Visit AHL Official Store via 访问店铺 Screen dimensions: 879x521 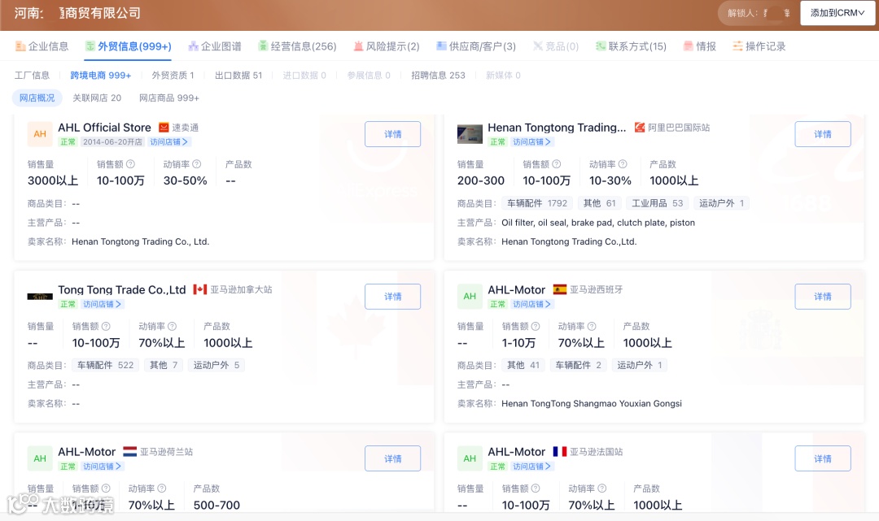pyautogui.click(x=168, y=142)
